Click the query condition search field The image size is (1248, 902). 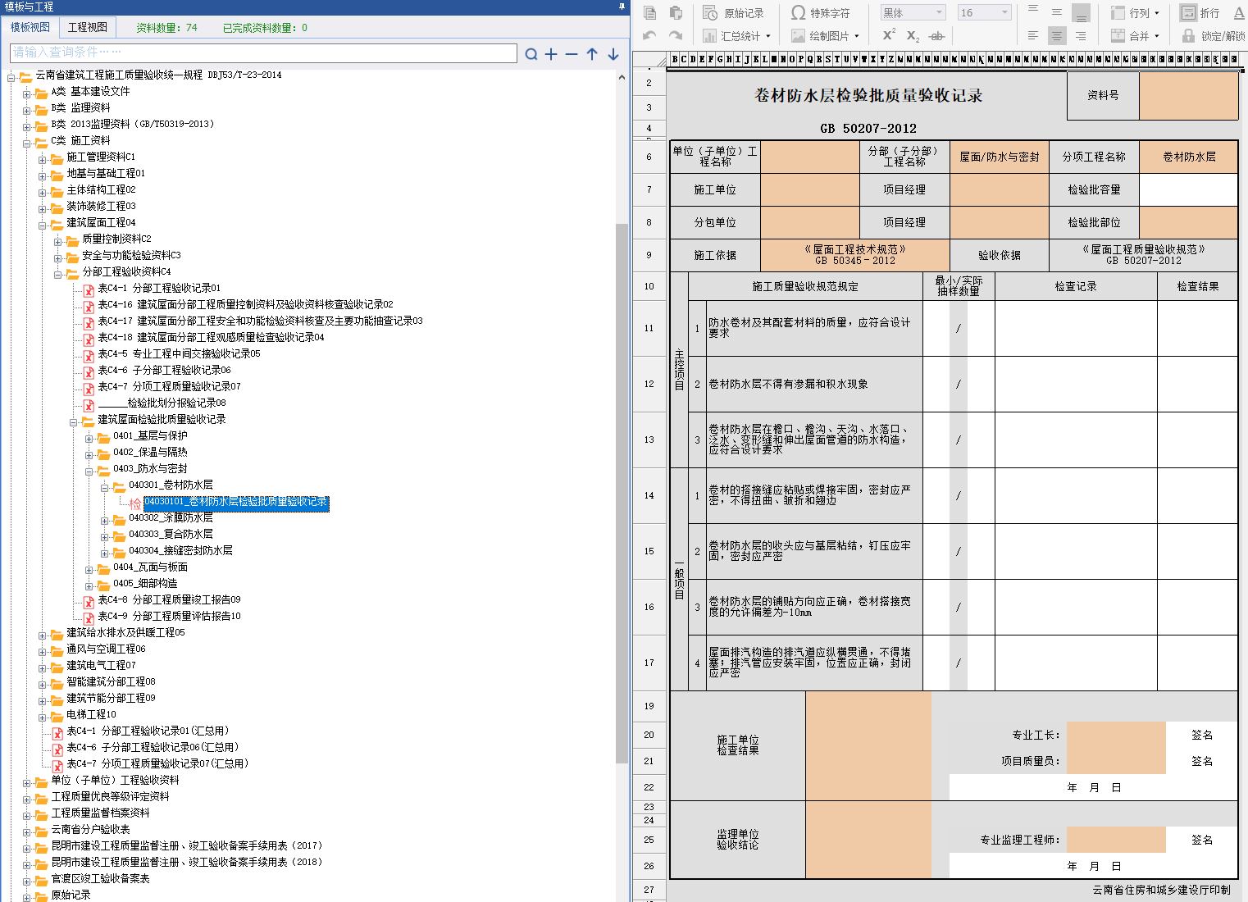coord(264,52)
